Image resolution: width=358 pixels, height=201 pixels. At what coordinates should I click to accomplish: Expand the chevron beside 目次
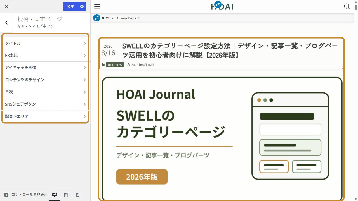(x=84, y=92)
